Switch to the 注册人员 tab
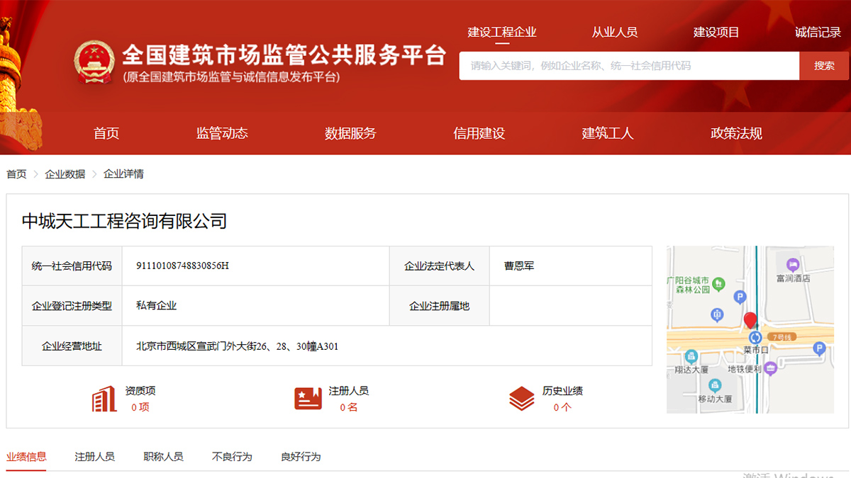851x478 pixels. 96,457
